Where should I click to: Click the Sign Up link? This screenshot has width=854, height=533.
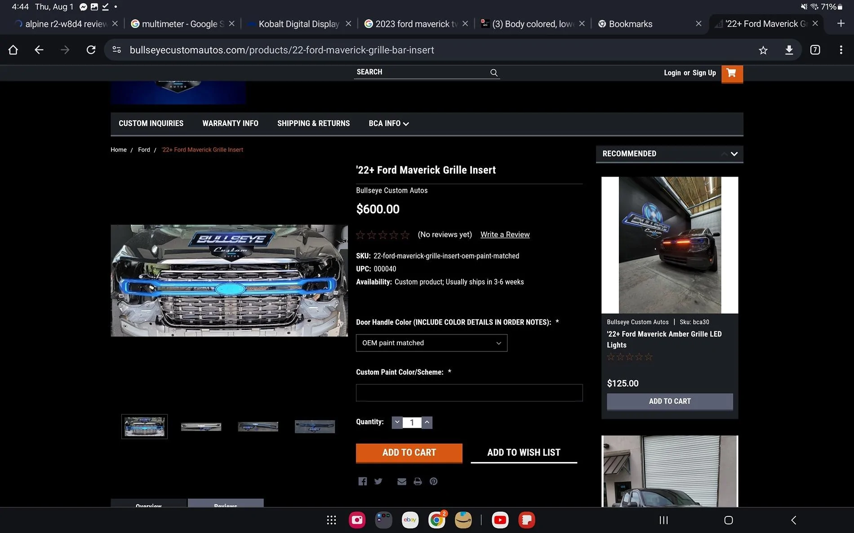pyautogui.click(x=704, y=73)
